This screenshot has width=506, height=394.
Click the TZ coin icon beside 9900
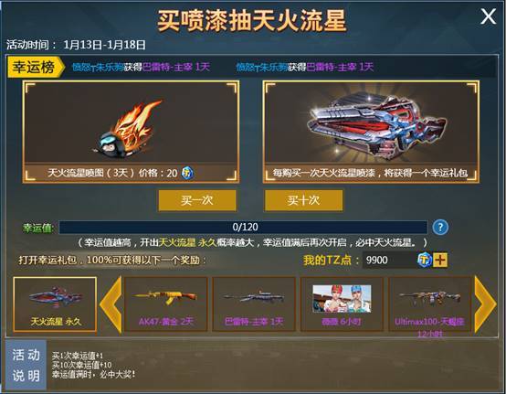[x=425, y=260]
